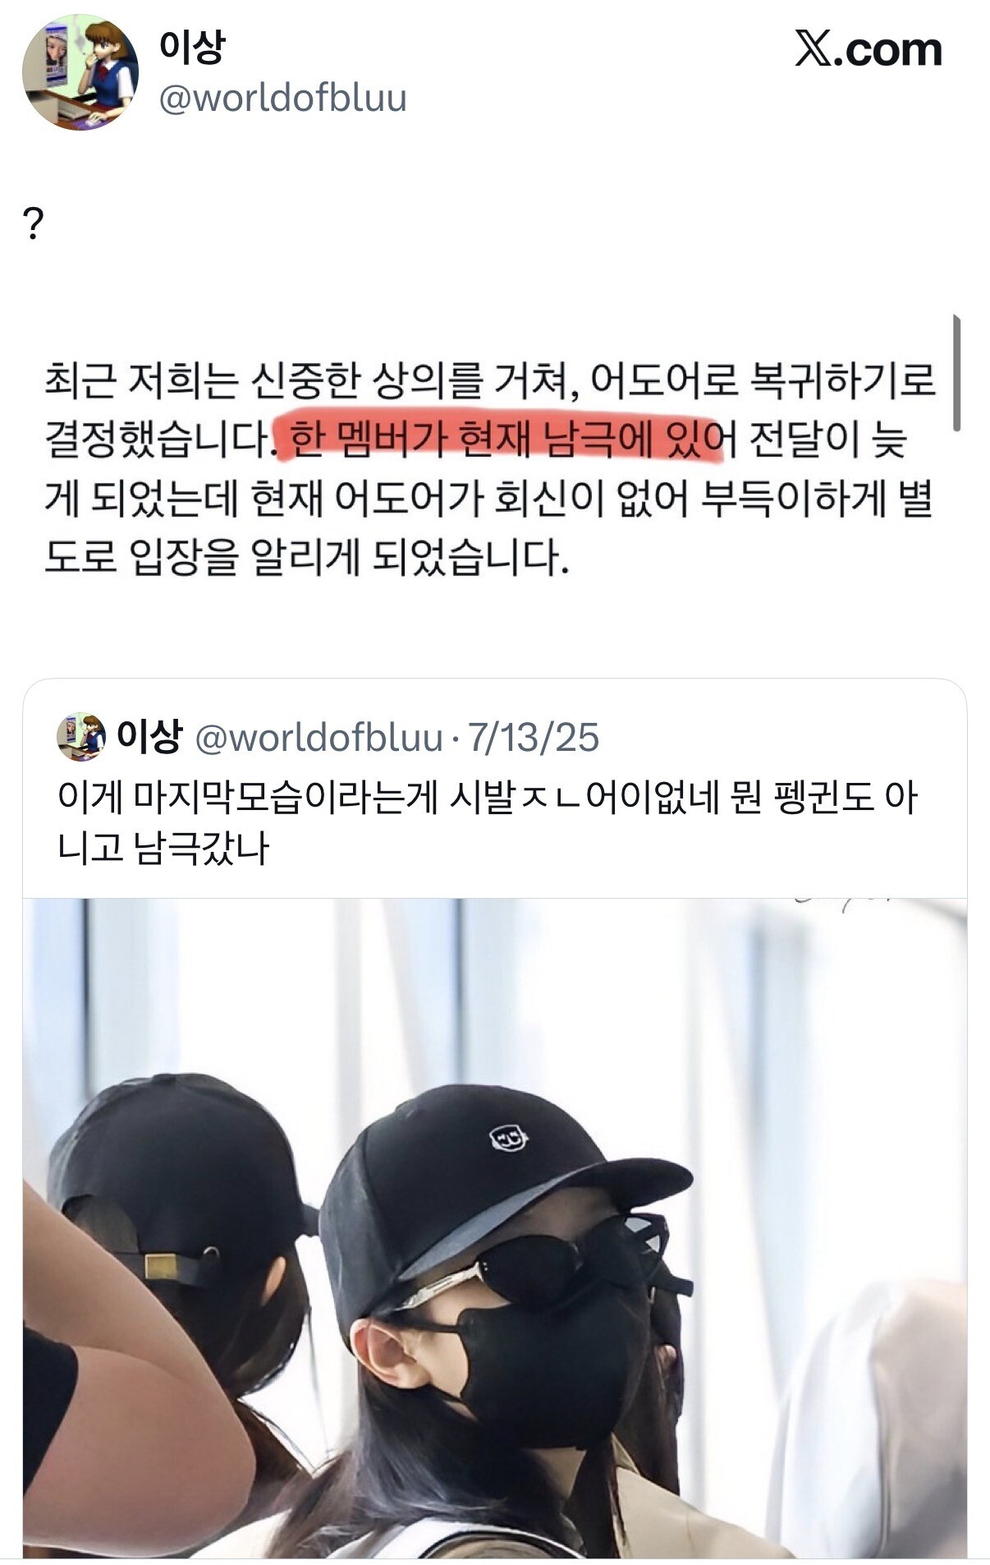The height and width of the screenshot is (1565, 990).
Task: Click the signature watermark atop the photo
Action: [x=846, y=904]
